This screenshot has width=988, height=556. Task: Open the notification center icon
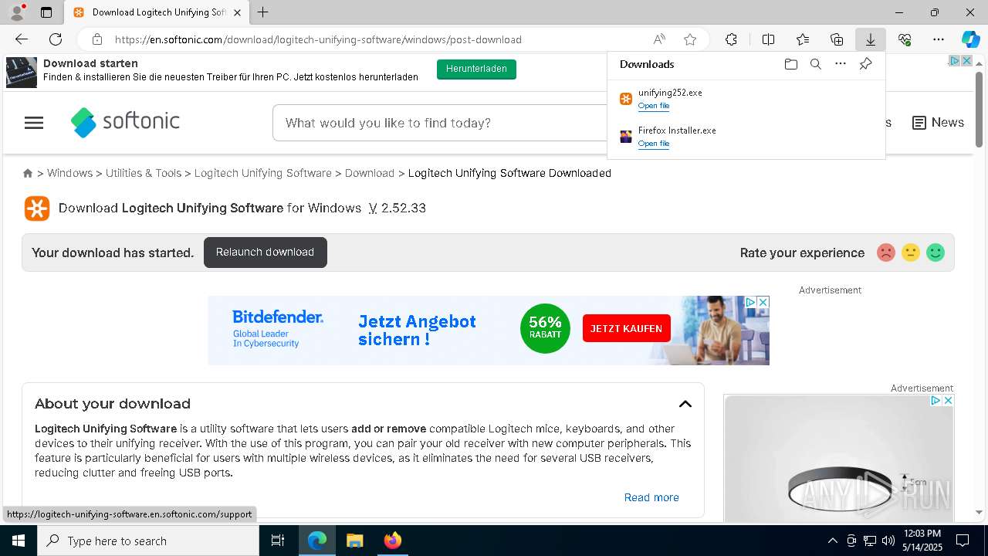pos(963,541)
